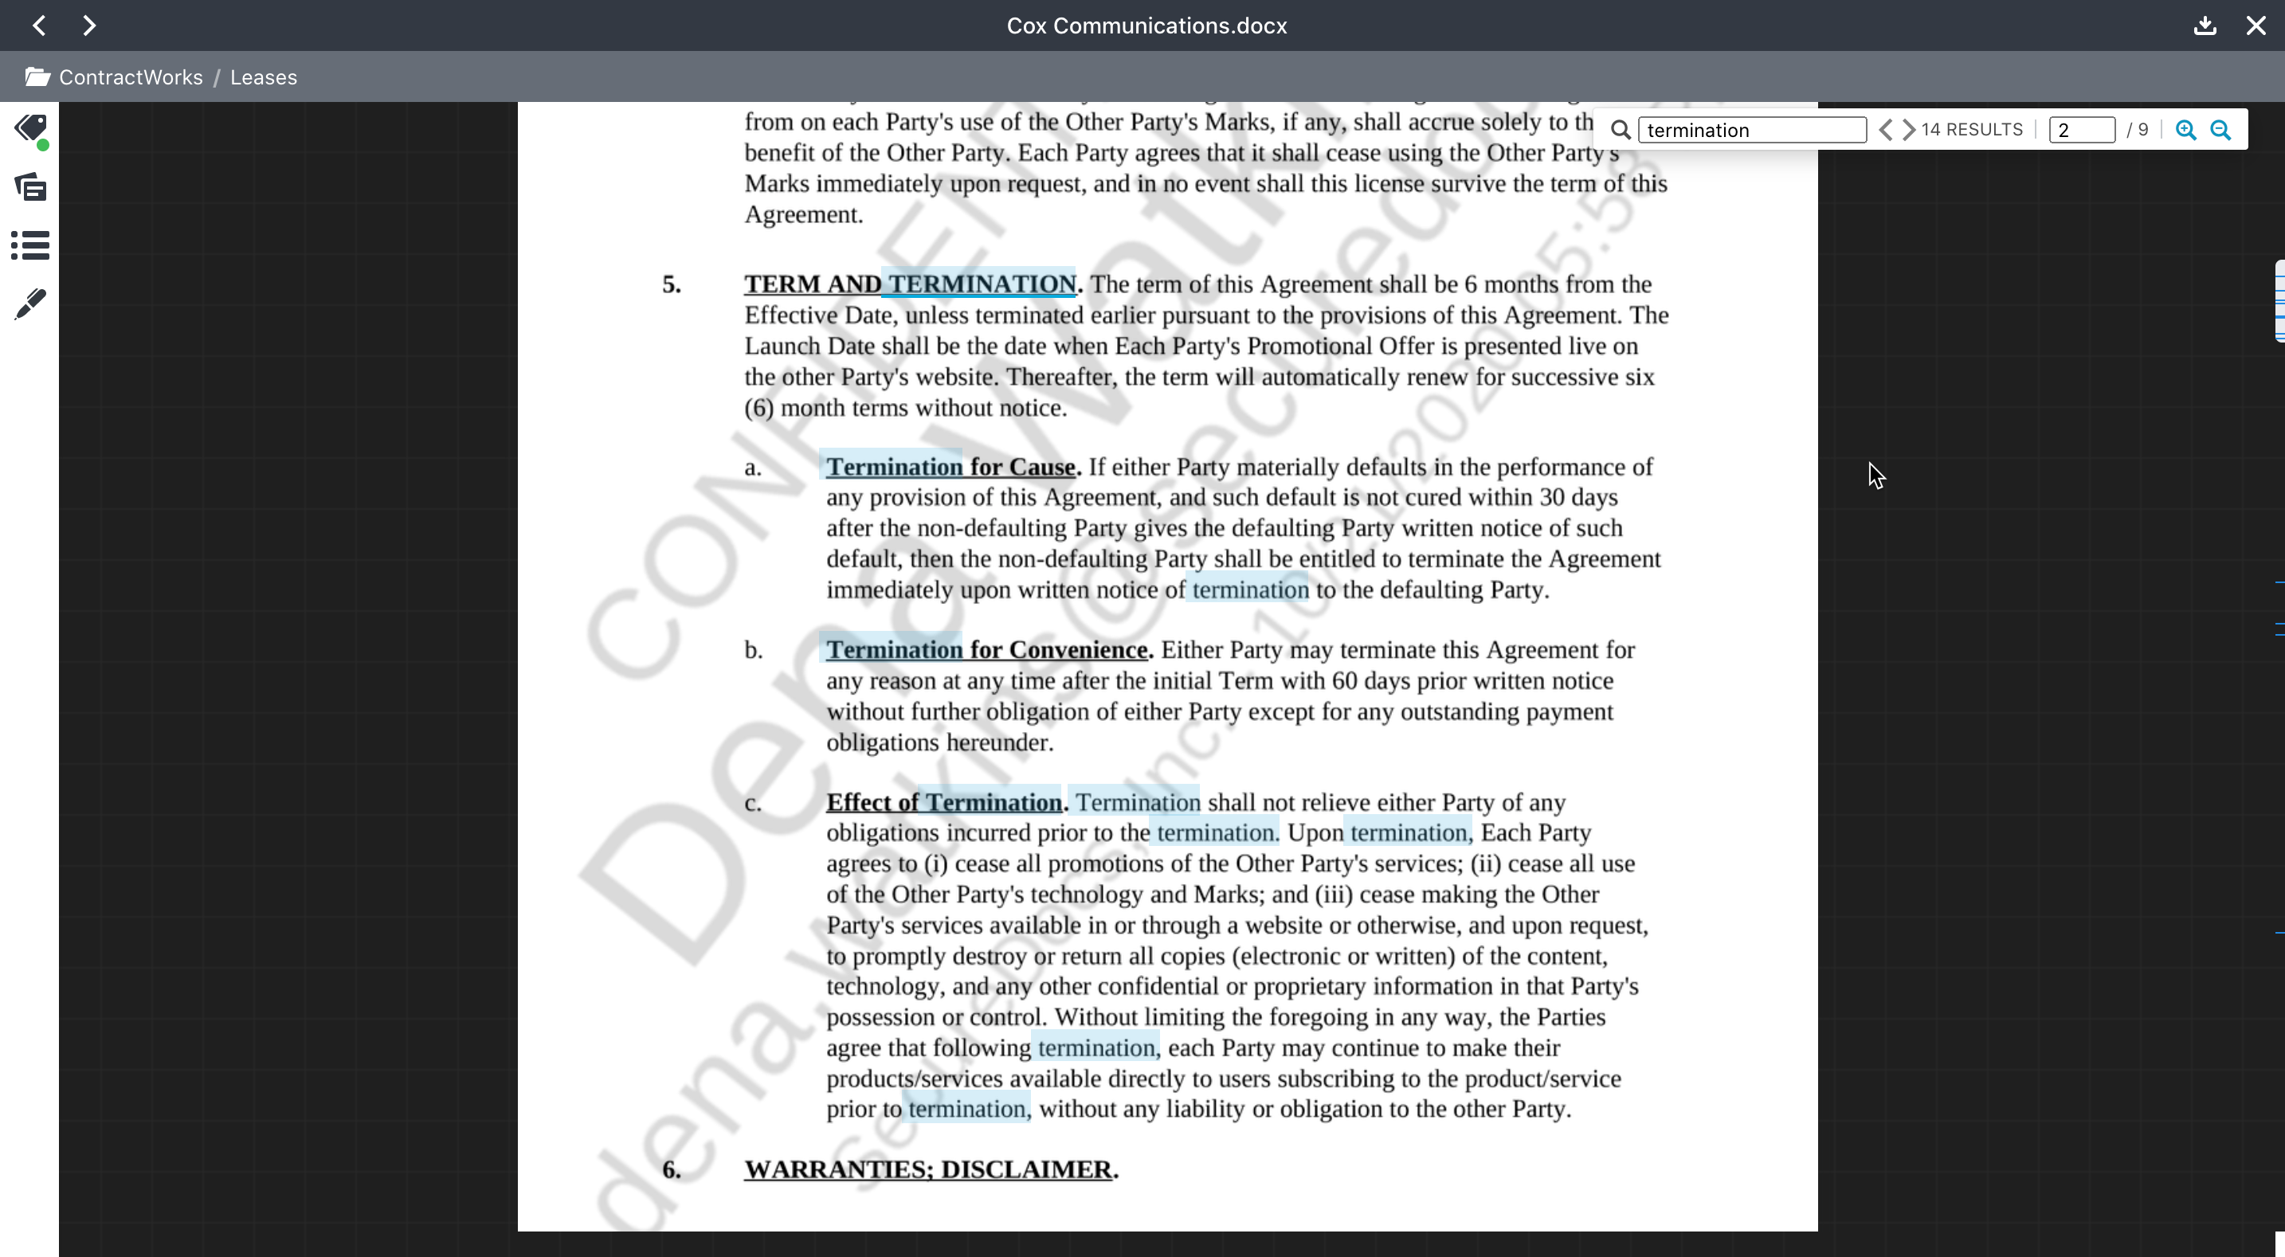Expand the ContractWorks folder breadcrumb menu
Screen dimensions: 2285x1257
click(130, 76)
